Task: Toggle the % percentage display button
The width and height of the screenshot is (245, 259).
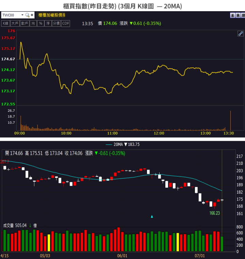Action: 40,23
